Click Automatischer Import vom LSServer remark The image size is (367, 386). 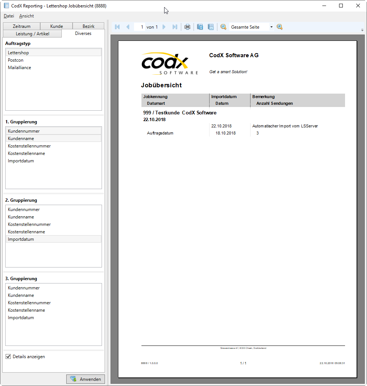pyautogui.click(x=285, y=126)
